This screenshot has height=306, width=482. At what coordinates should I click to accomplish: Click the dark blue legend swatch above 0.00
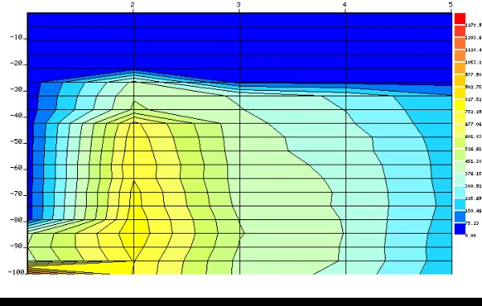(460, 229)
